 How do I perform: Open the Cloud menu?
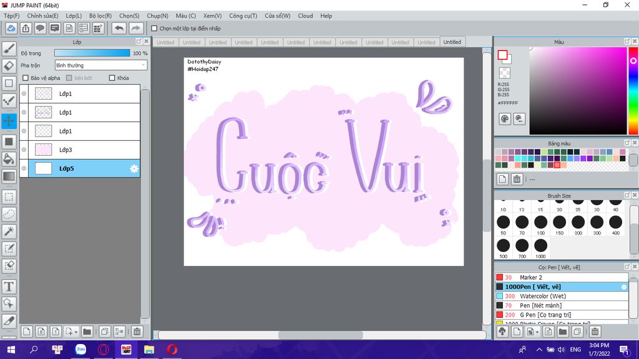(305, 16)
